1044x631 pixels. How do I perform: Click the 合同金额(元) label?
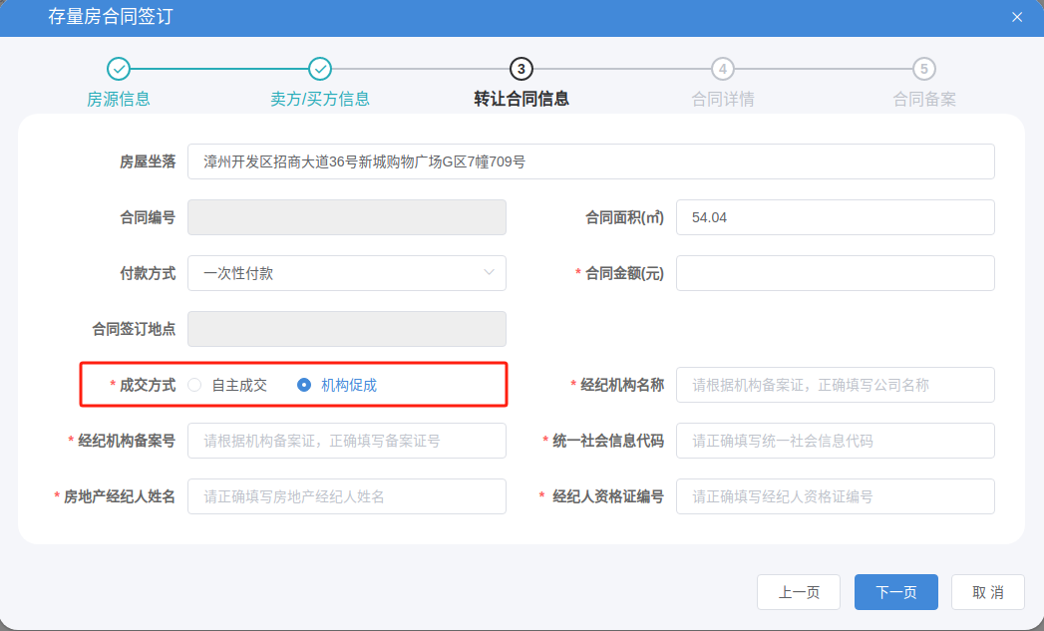click(x=624, y=273)
